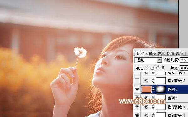Open the 动作 tab

coord(170,53)
